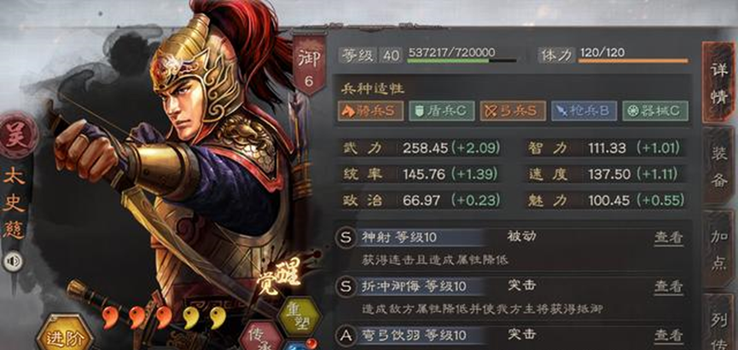Image resolution: width=738 pixels, height=350 pixels.
Task: Open the 加点 stat points tab
Action: click(x=719, y=249)
